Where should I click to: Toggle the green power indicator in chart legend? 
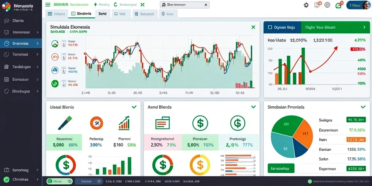[55, 83]
